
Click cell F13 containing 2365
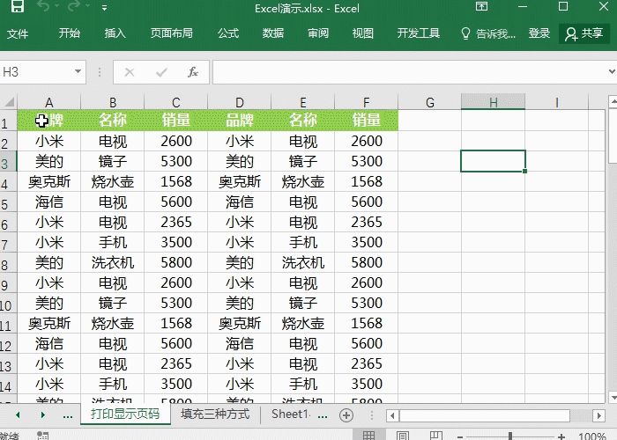point(367,363)
